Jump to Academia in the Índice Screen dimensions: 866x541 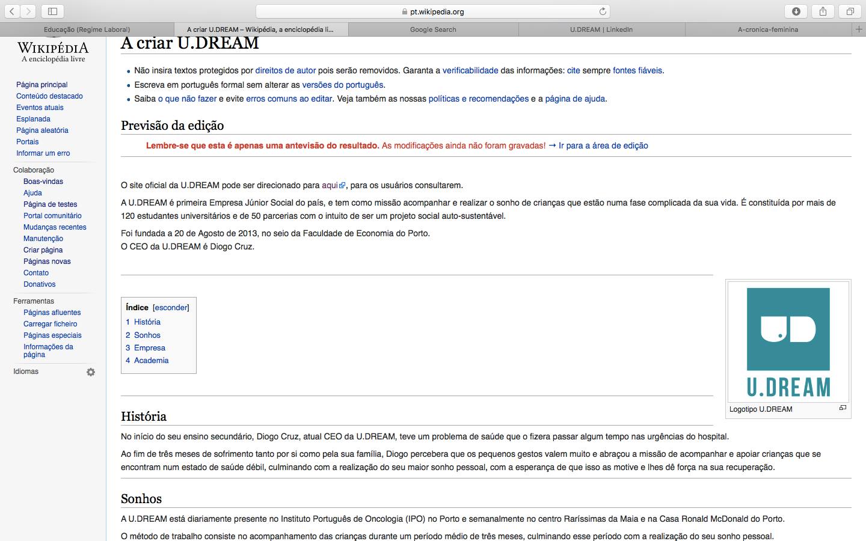[147, 361]
